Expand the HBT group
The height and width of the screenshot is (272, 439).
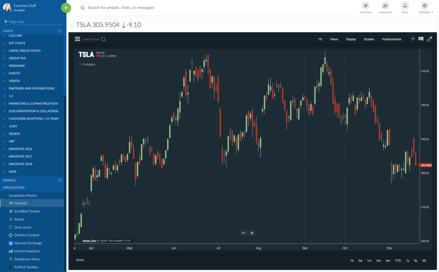click(x=4, y=141)
